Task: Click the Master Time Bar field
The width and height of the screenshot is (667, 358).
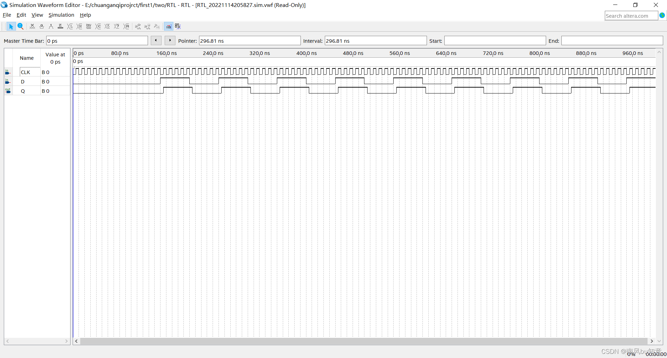Action: pos(97,41)
